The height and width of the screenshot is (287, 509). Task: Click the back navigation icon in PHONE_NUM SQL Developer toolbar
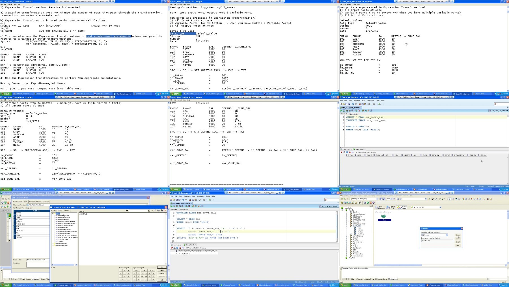tap(200, 200)
